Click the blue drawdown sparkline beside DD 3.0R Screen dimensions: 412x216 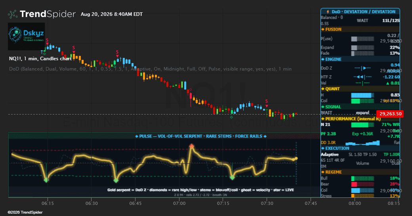[x=362, y=143]
